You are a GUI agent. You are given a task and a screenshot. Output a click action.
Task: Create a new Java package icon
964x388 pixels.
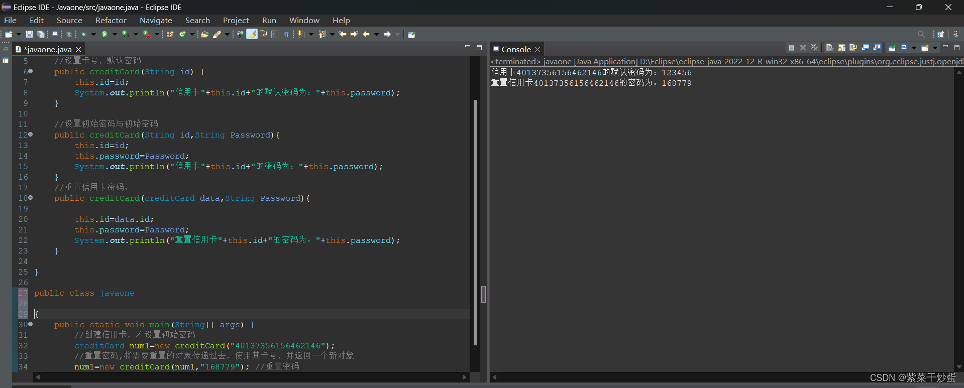170,34
